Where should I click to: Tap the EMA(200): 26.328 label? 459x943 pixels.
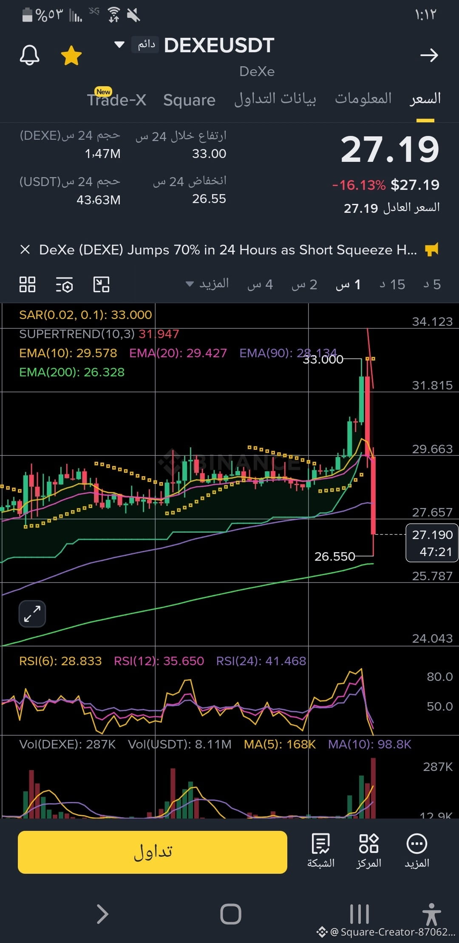(x=72, y=372)
